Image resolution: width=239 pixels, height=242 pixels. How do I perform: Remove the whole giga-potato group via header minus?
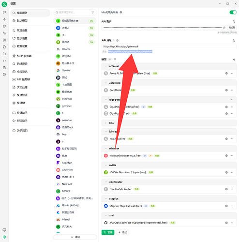coord(232,100)
